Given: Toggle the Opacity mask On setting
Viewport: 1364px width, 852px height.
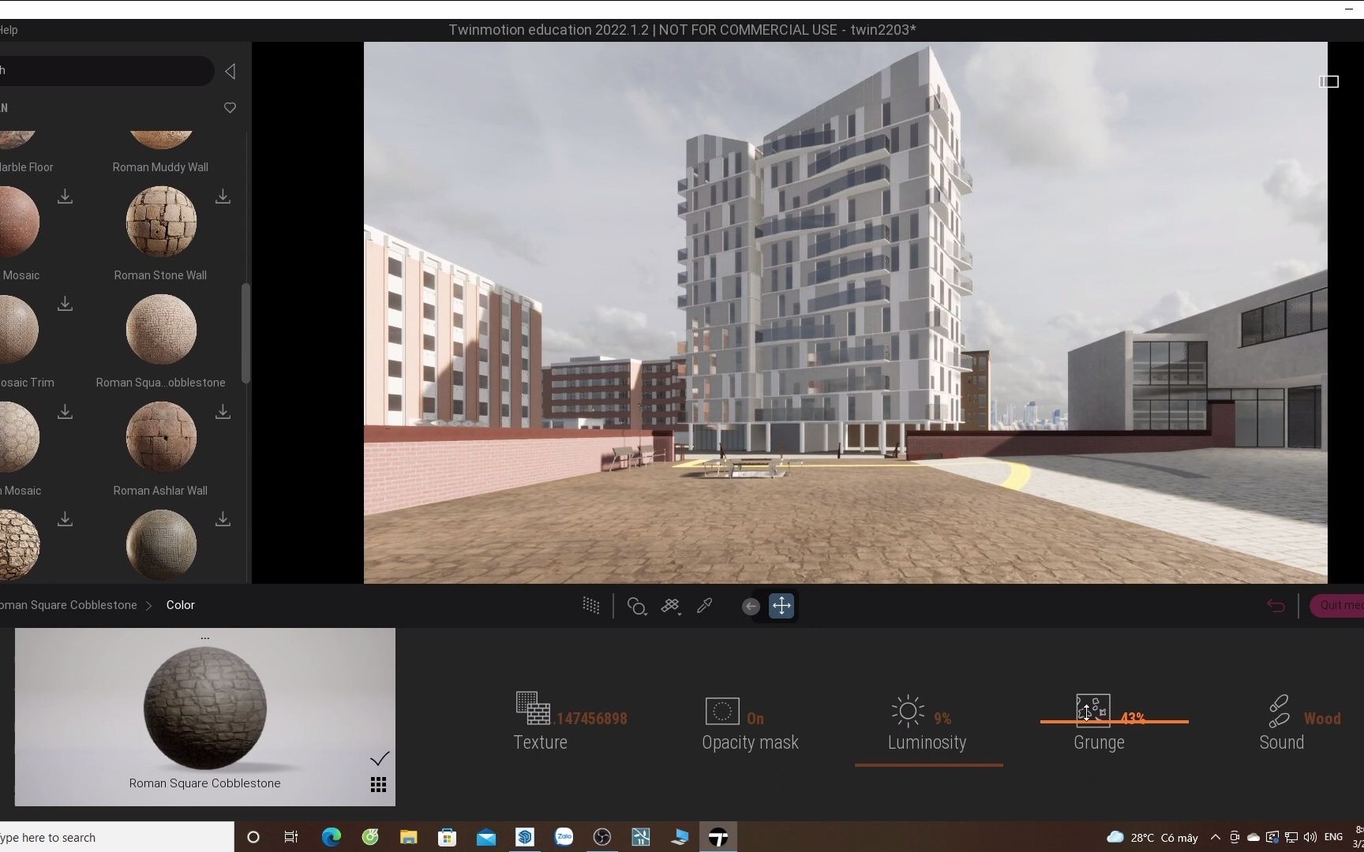Looking at the screenshot, I should click(721, 710).
